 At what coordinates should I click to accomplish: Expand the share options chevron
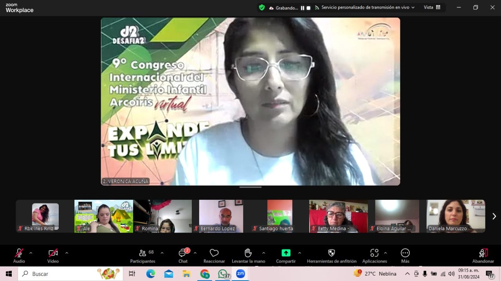coord(299,253)
